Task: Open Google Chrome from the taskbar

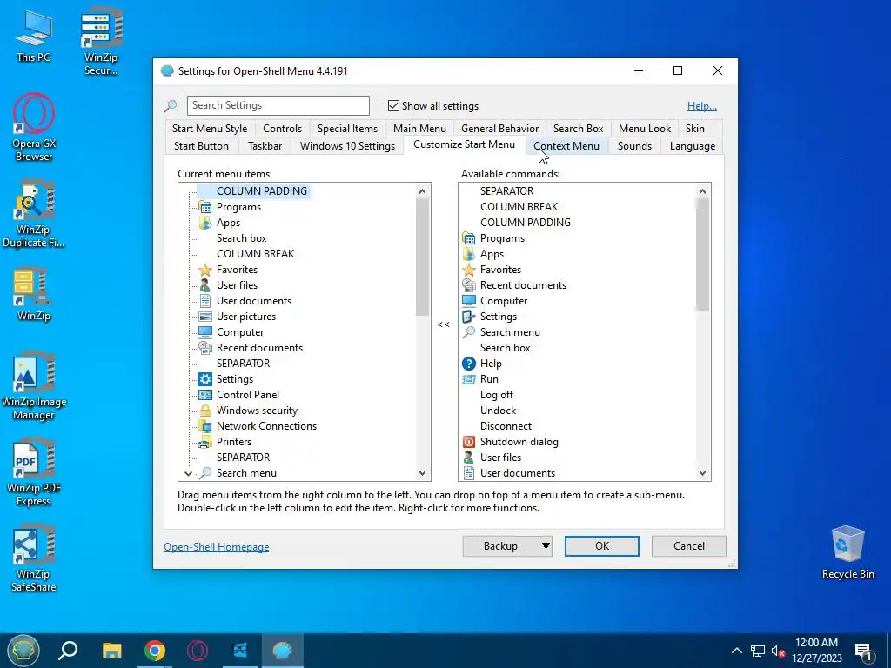Action: (155, 651)
